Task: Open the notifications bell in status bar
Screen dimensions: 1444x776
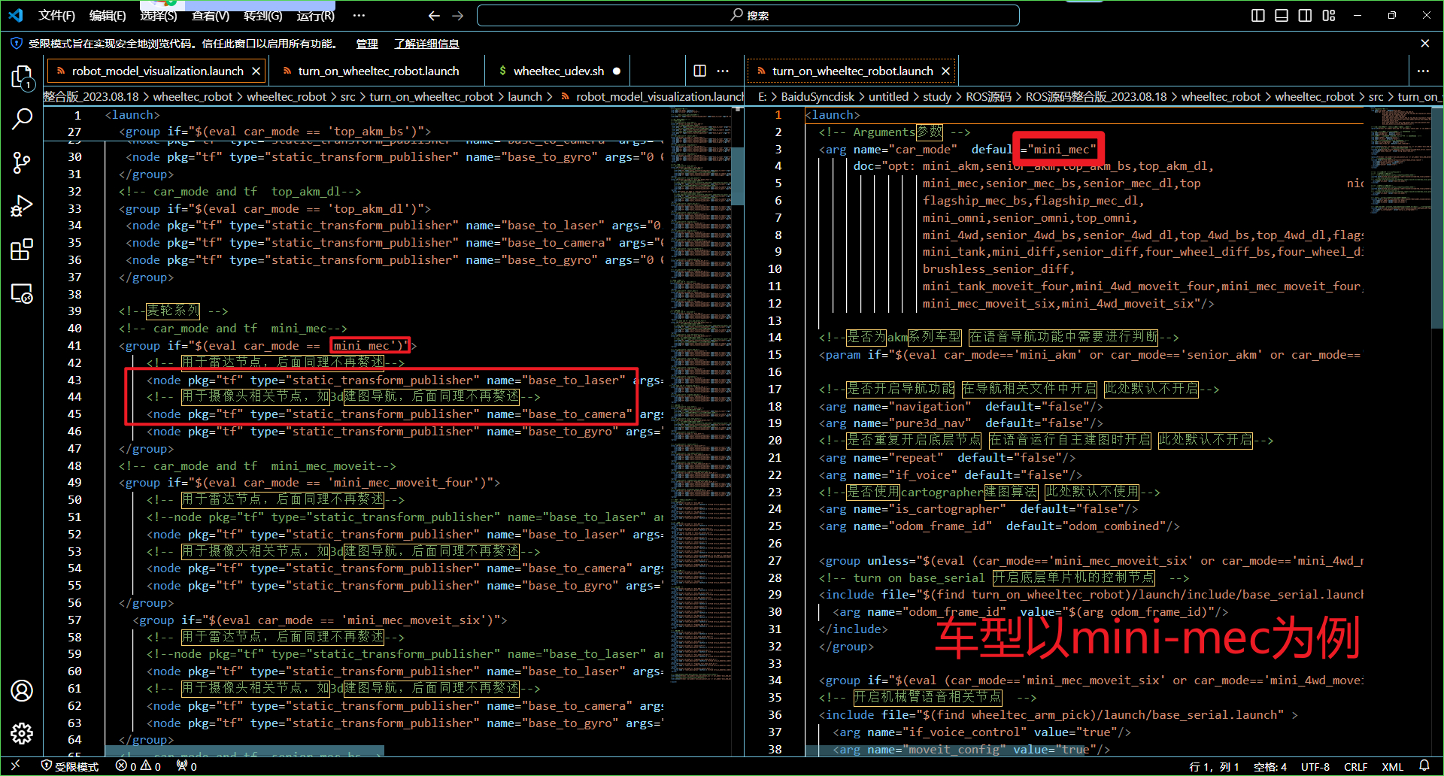Action: [1424, 766]
